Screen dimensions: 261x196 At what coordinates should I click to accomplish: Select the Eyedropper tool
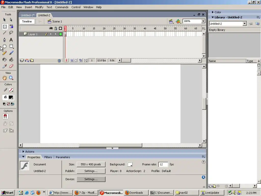[x=5, y=66]
